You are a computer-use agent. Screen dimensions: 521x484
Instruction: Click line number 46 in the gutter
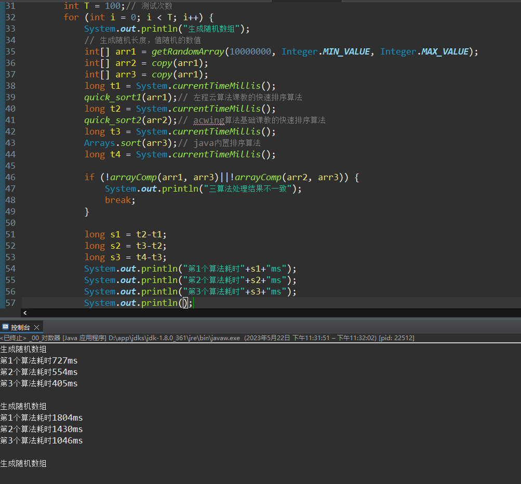pyautogui.click(x=10, y=177)
